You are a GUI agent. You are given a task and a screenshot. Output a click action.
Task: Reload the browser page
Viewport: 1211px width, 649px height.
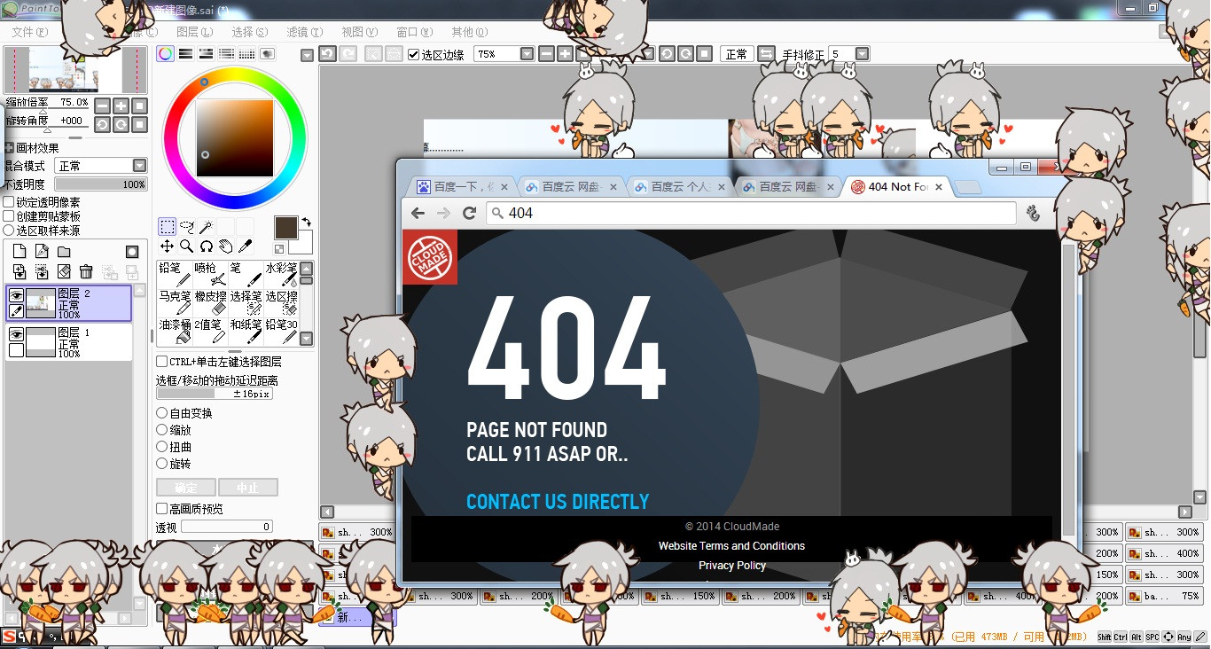(470, 213)
